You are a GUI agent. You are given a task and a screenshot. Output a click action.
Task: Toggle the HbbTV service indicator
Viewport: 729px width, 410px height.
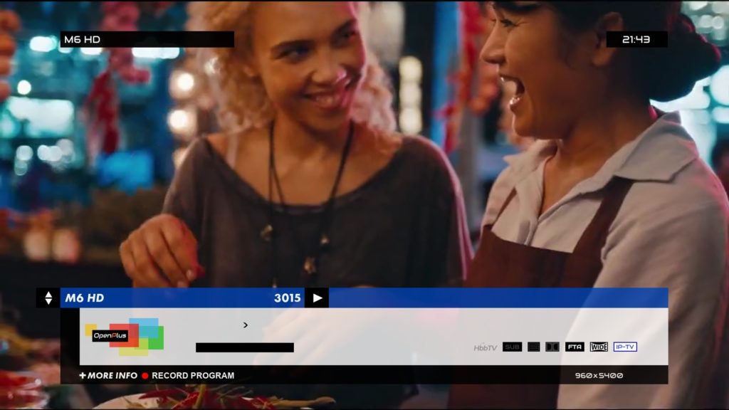coord(486,347)
